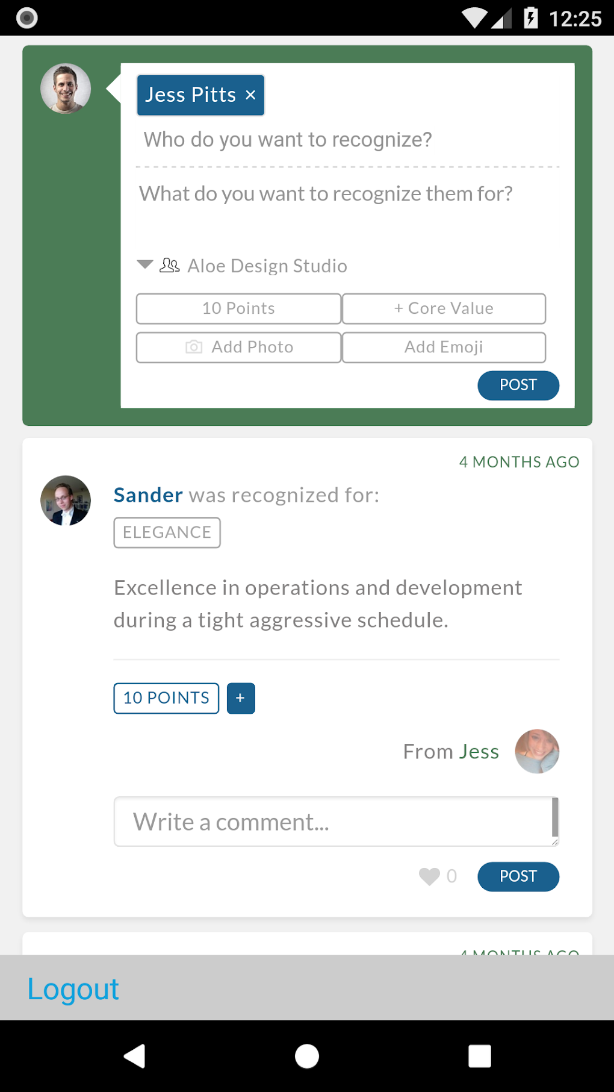Tap the camera Add Photo button
614x1092 pixels.
click(239, 348)
